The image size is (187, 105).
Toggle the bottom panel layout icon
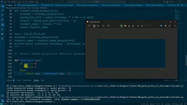pos(167,2)
